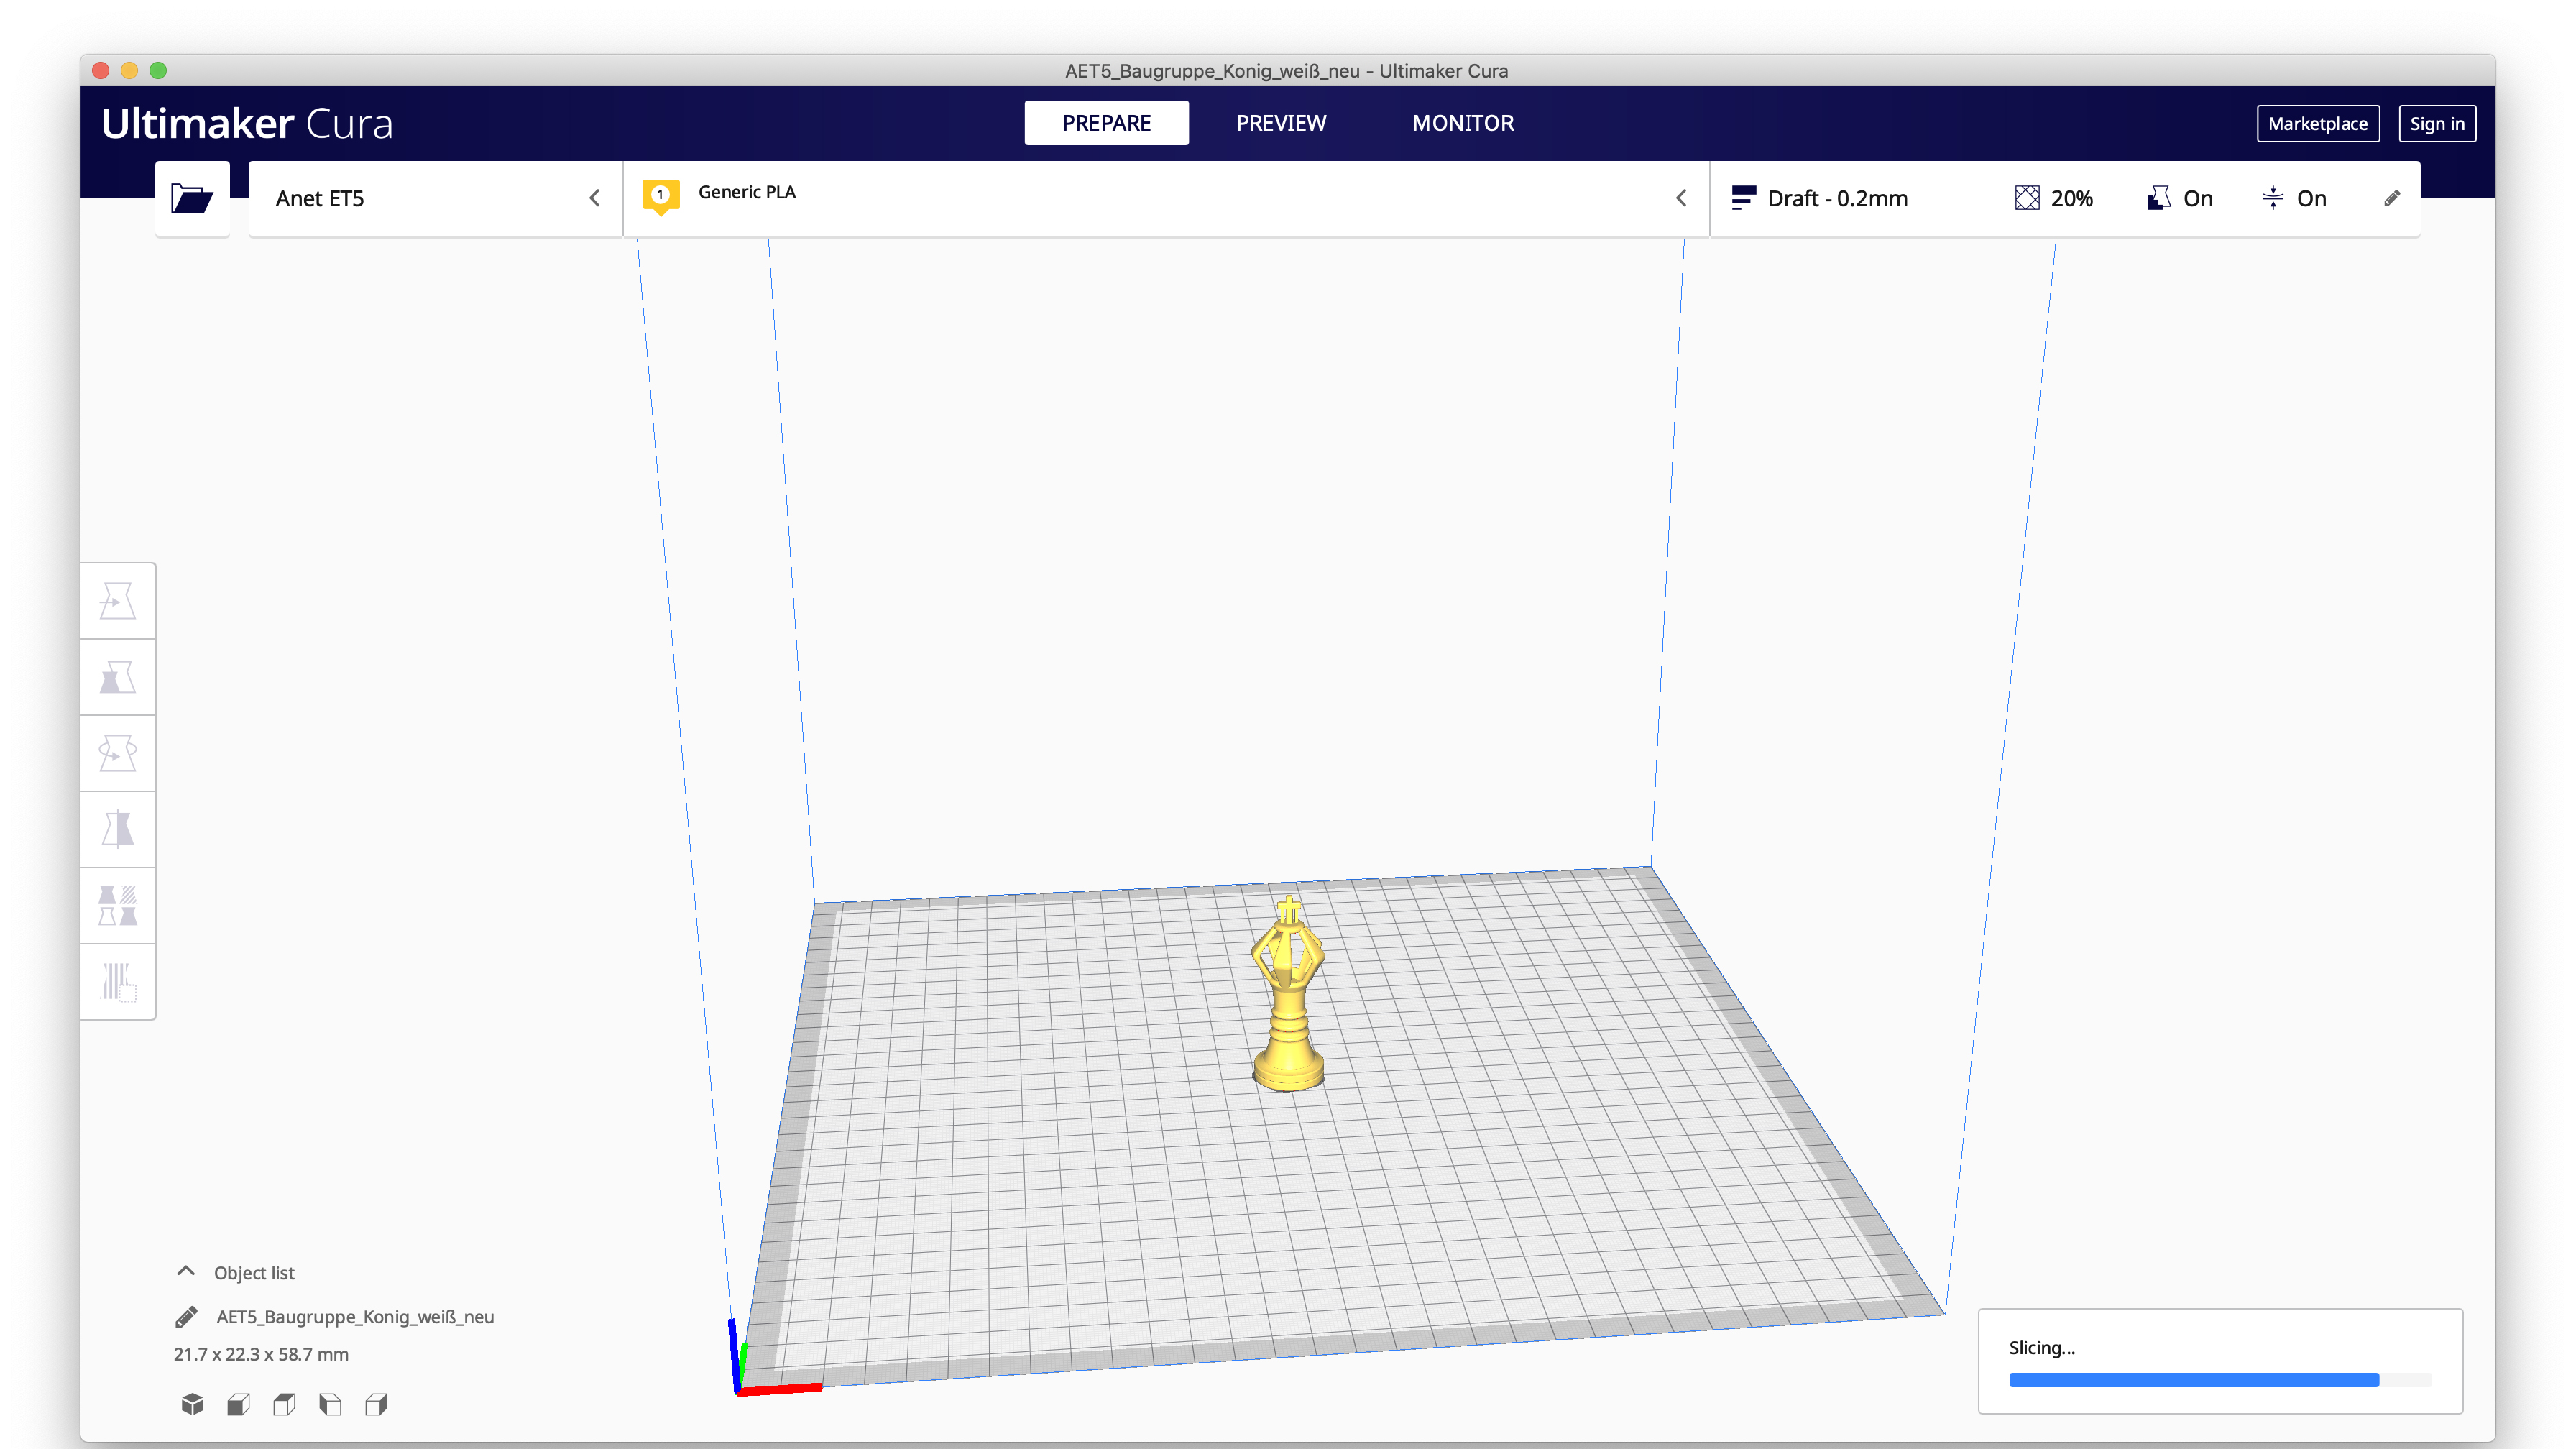Select the Support Blocker tool
The width and height of the screenshot is (2576, 1449).
click(118, 981)
